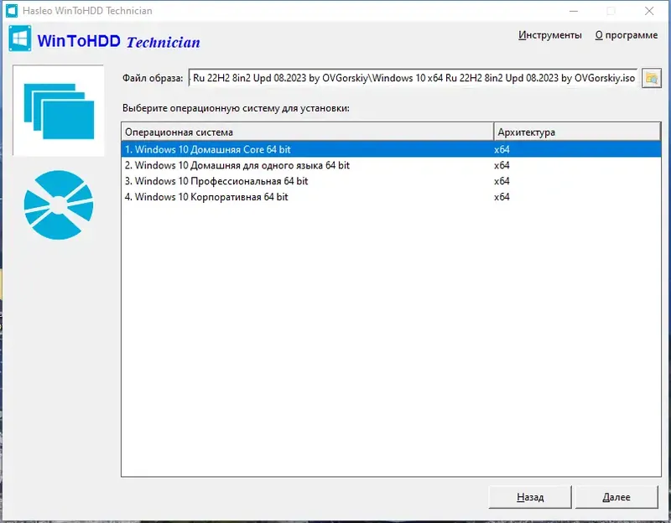
Task: Click the Далее button
Action: click(616, 497)
